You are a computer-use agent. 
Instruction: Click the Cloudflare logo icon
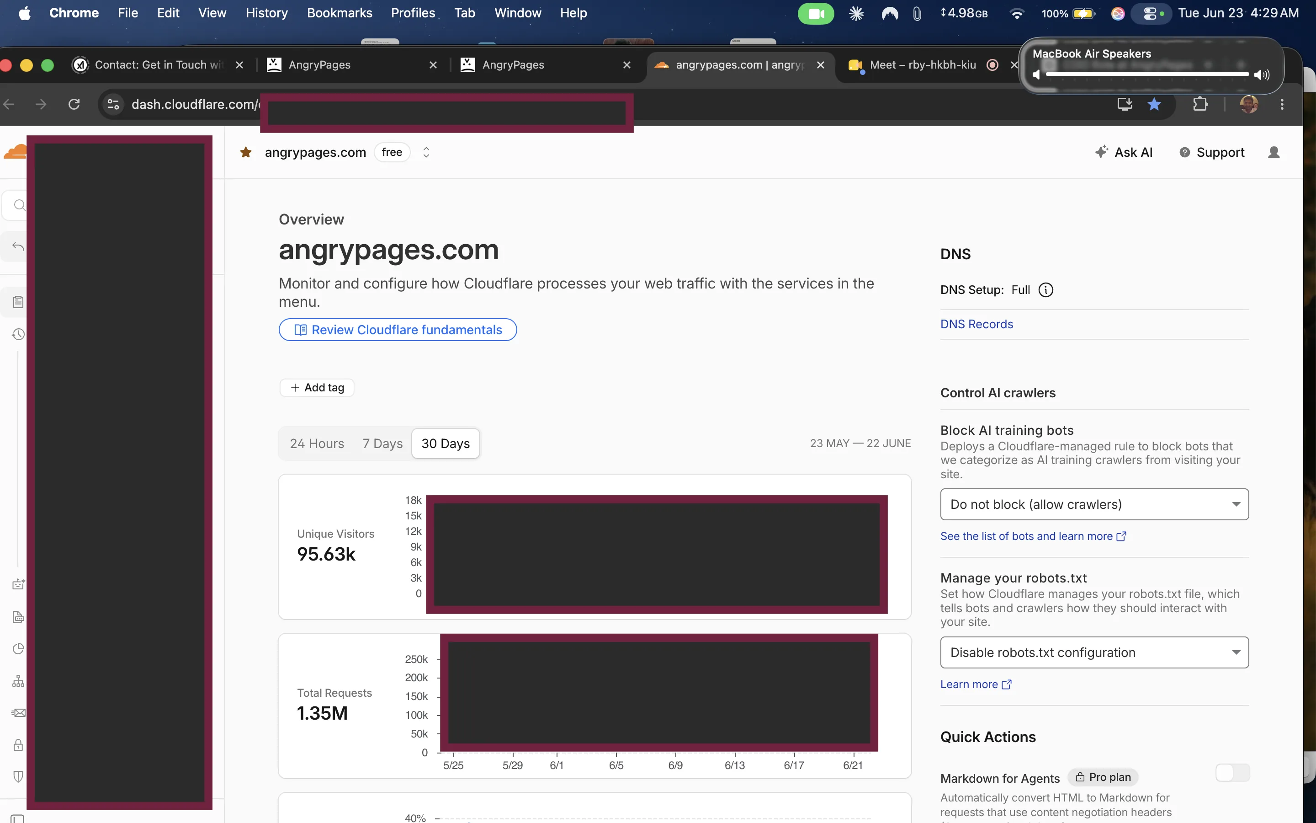click(x=15, y=152)
